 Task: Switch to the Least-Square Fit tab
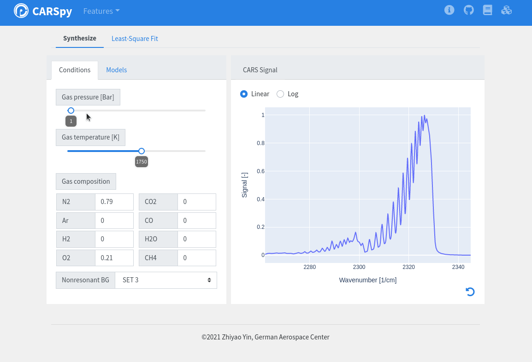(135, 39)
